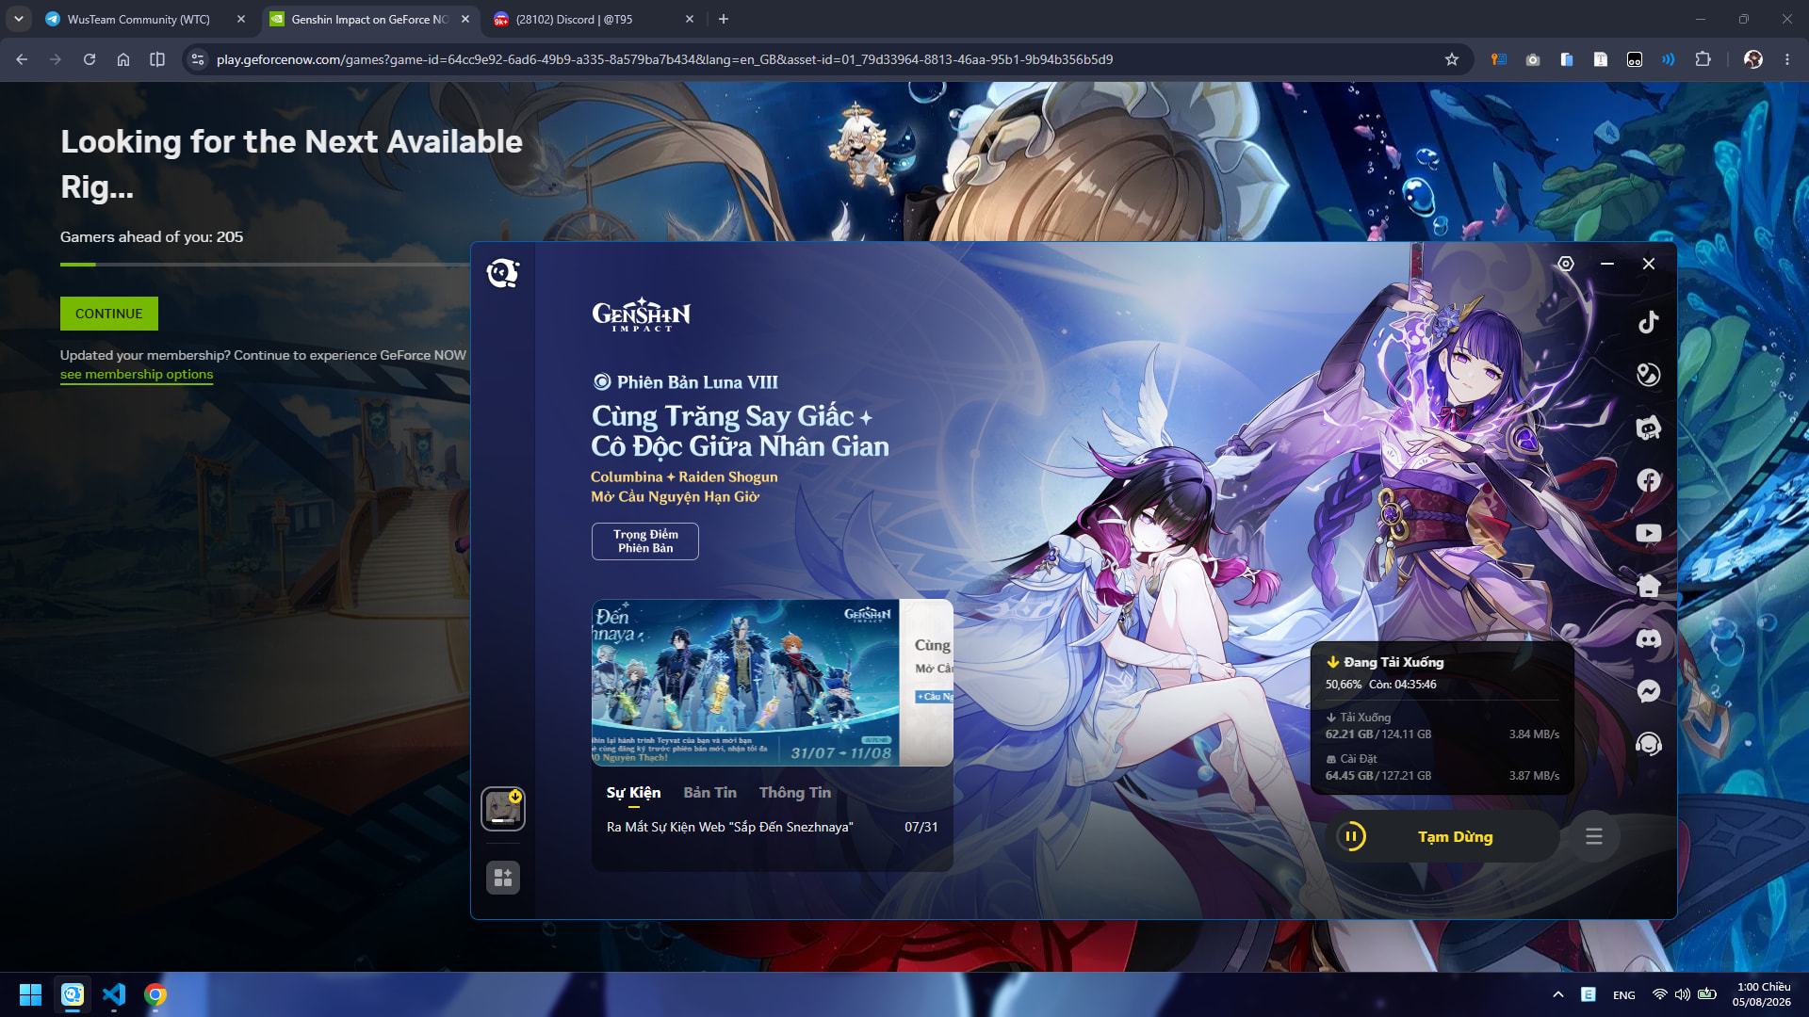Switch to the Thông Tin tab
Screen dimensions: 1809x1017
pyautogui.click(x=795, y=793)
